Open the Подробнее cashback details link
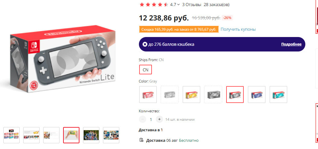Screen dimensions: 318x149 pos(291,44)
